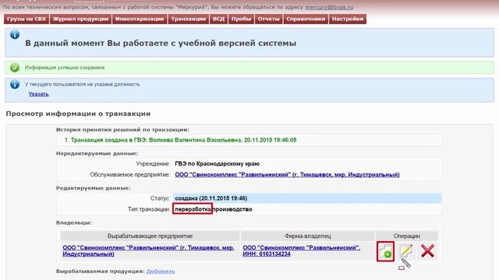499x280 pixels.
Task: Click the status value создана (20.11.2015 19:46)
Action: point(211,198)
